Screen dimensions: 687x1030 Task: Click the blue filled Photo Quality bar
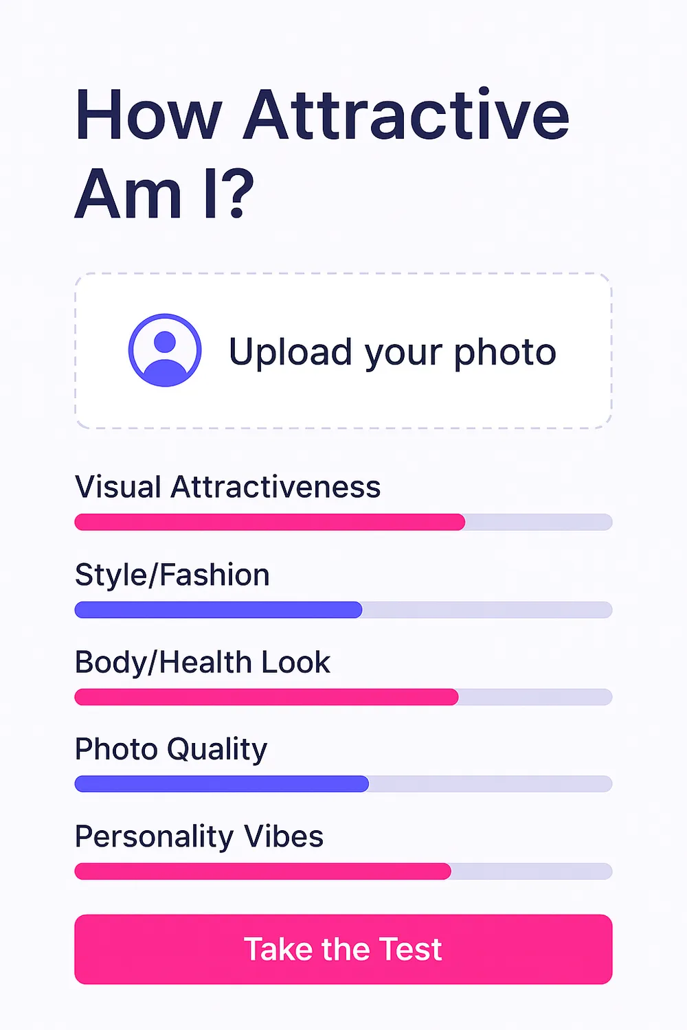click(x=221, y=784)
